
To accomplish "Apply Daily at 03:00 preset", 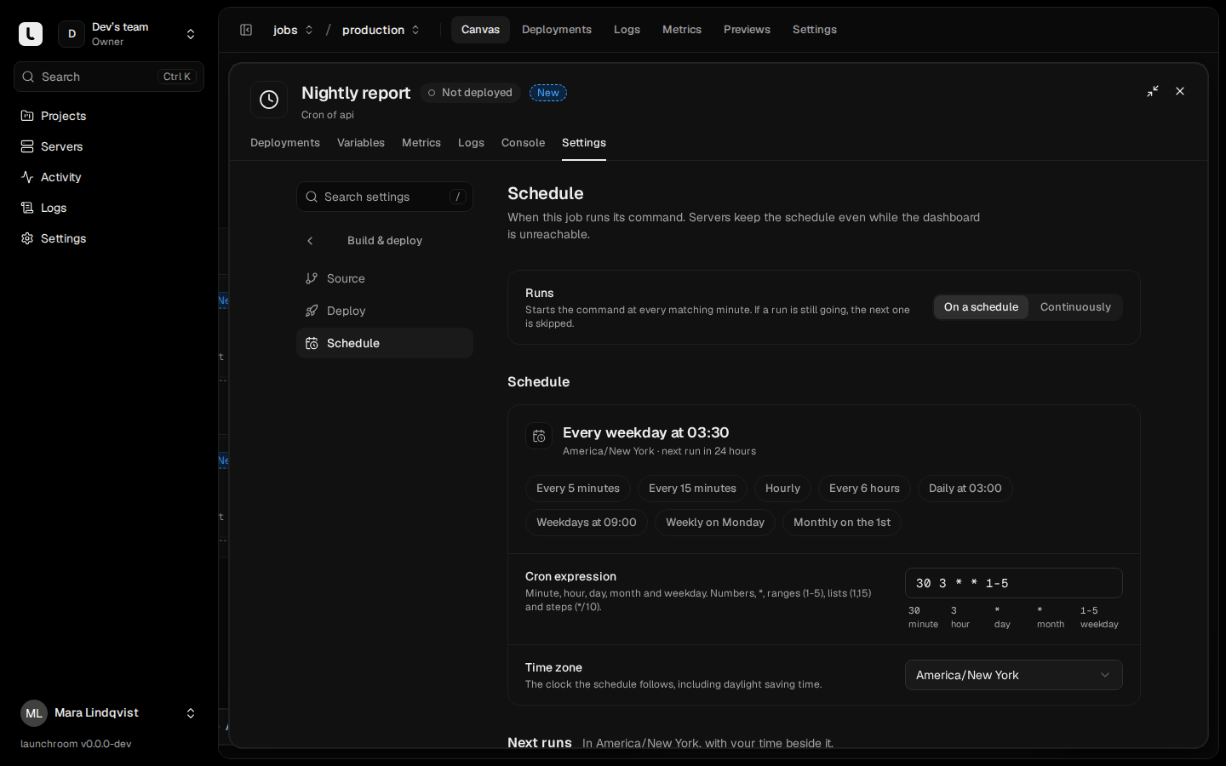I will coord(965,489).
